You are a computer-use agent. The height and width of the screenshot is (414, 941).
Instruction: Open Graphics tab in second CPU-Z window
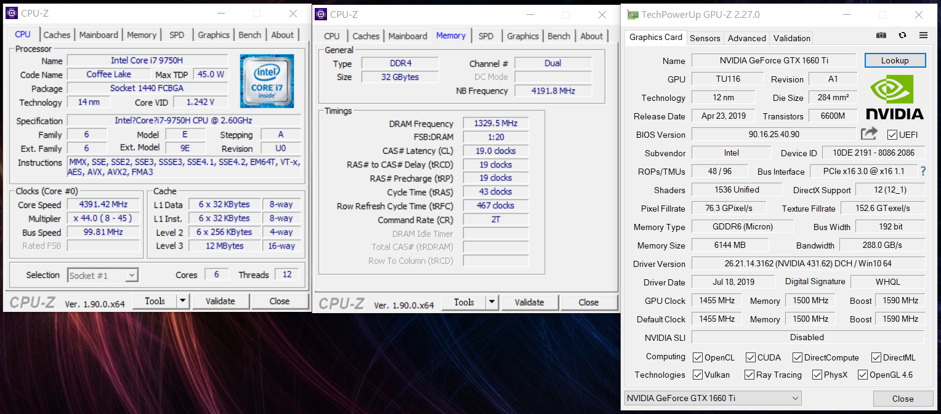(523, 36)
